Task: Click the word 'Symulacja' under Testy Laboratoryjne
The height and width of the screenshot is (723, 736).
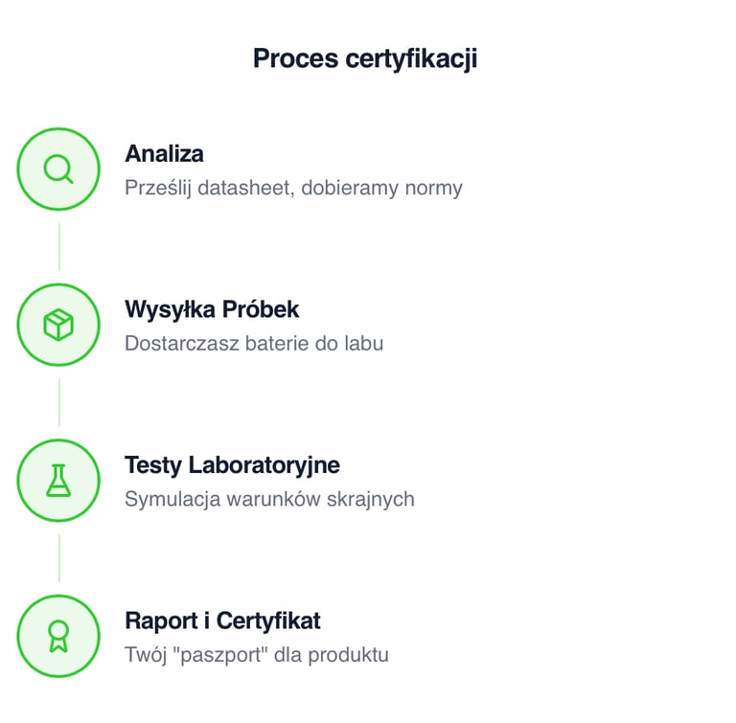Action: tap(169, 499)
